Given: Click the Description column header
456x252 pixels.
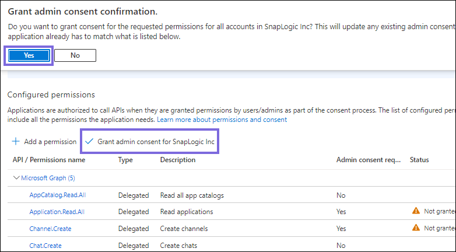Looking at the screenshot, I should (178, 160).
